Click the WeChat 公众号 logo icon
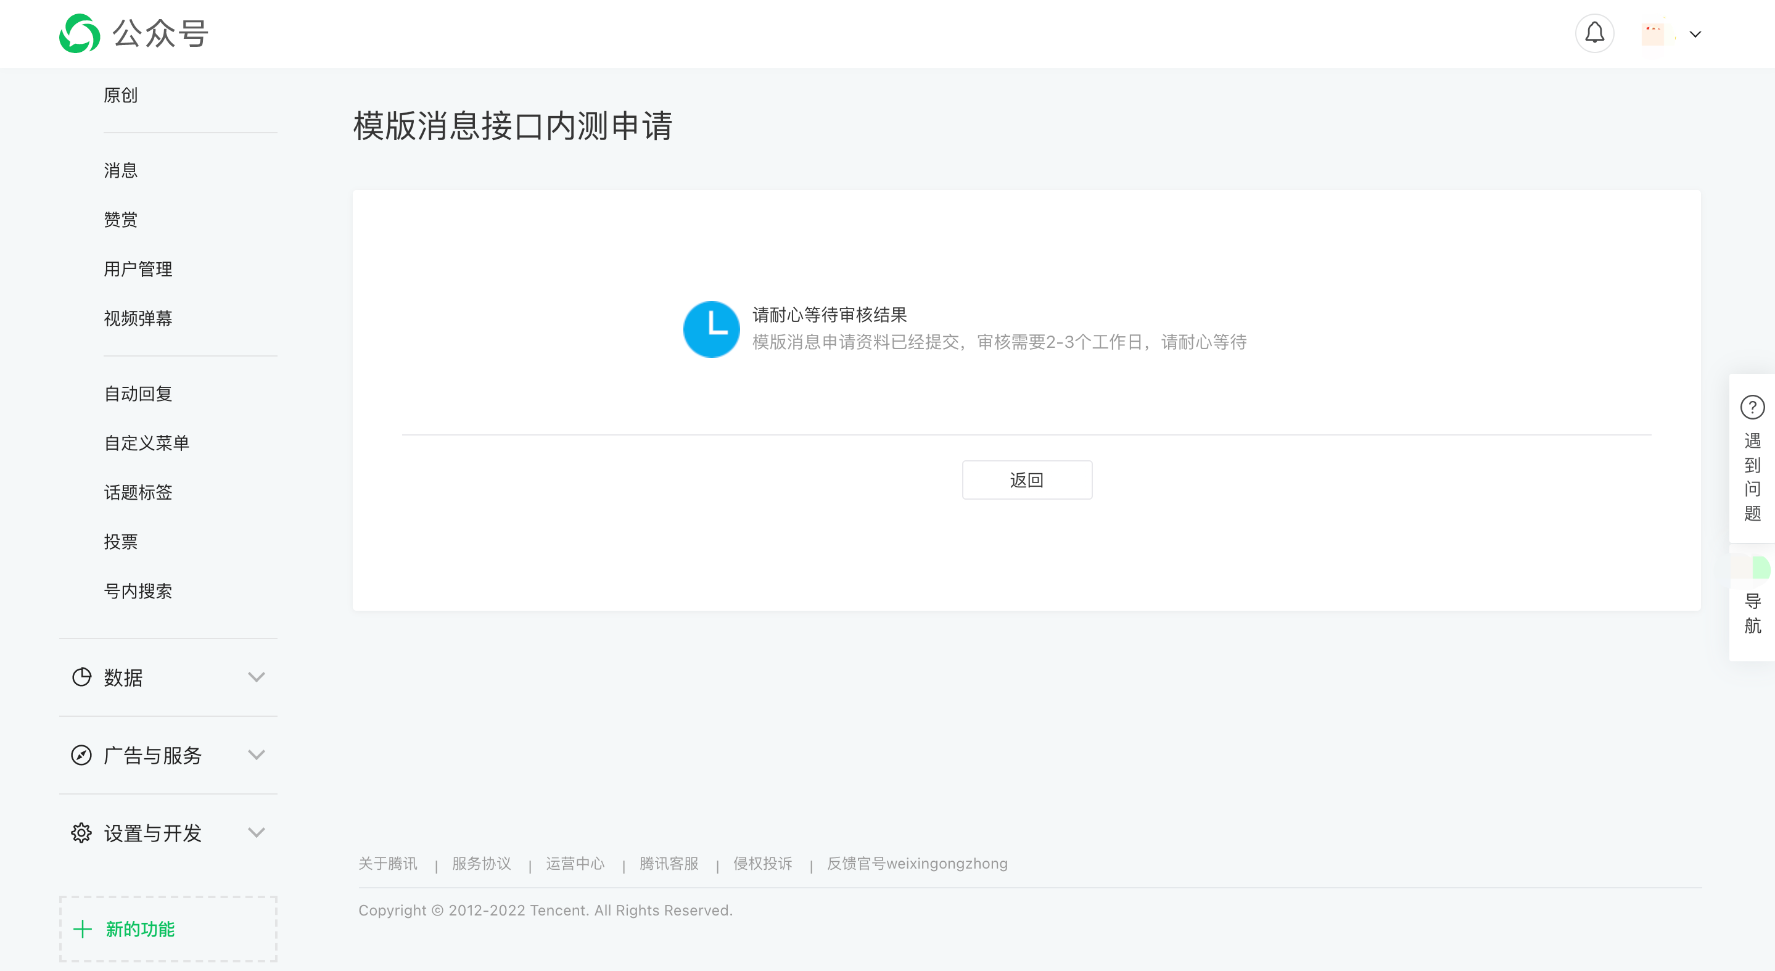This screenshot has width=1775, height=971. tap(79, 33)
